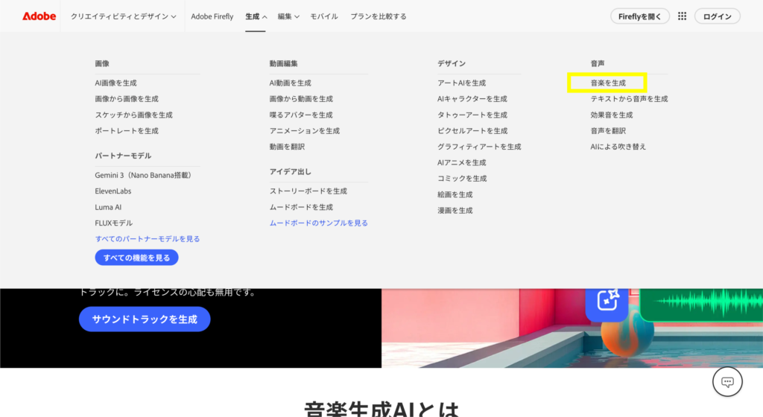Click the Fireflyを開く button
Image resolution: width=763 pixels, height=417 pixels.
pyautogui.click(x=639, y=16)
